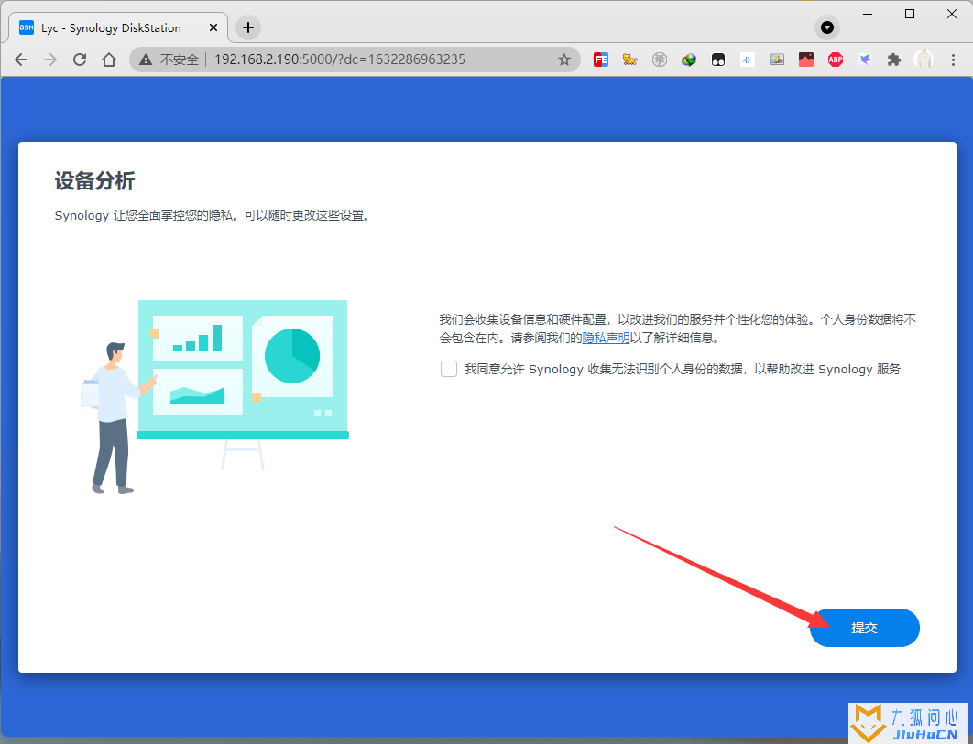Open the 隐私声明 privacy statement link
The width and height of the screenshot is (973, 744).
click(x=606, y=338)
